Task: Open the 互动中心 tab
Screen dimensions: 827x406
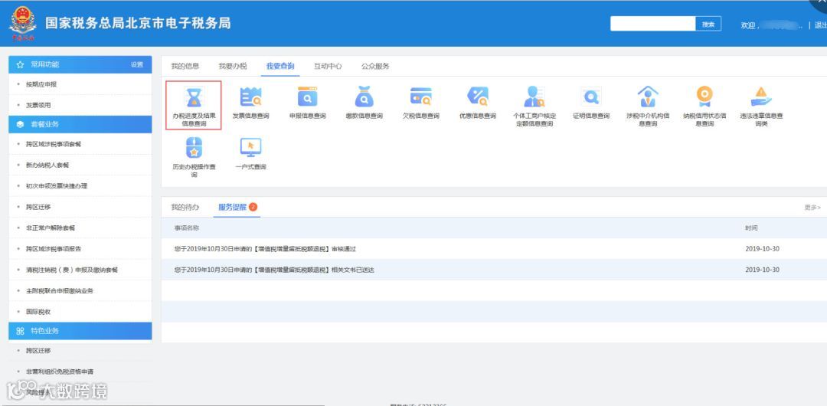Action: pos(328,66)
